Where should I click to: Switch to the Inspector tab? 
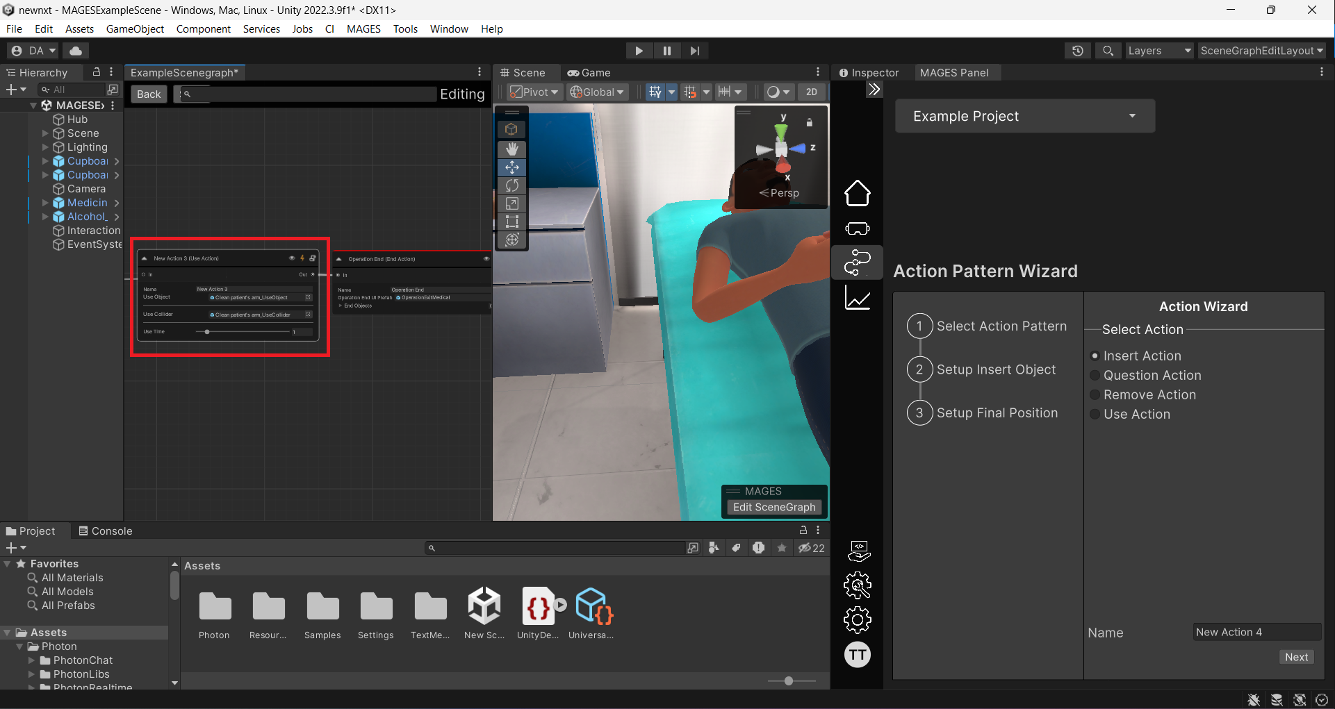point(869,72)
